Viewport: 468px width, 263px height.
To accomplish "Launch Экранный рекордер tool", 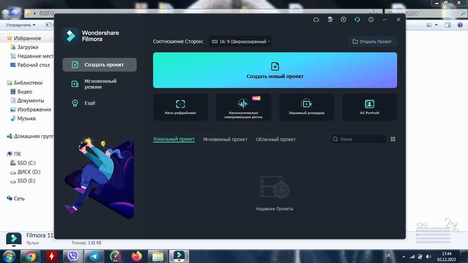I will (306, 107).
